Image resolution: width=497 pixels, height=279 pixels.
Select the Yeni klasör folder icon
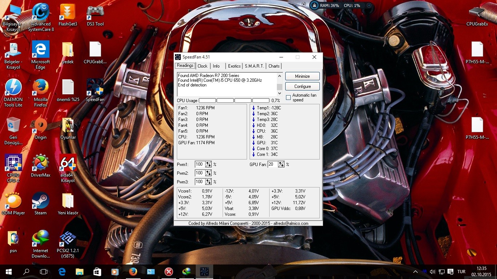coord(68,204)
